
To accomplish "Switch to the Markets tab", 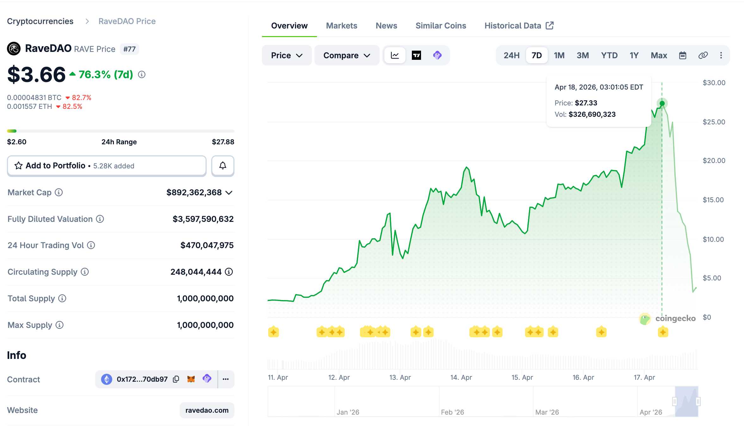I will [341, 26].
